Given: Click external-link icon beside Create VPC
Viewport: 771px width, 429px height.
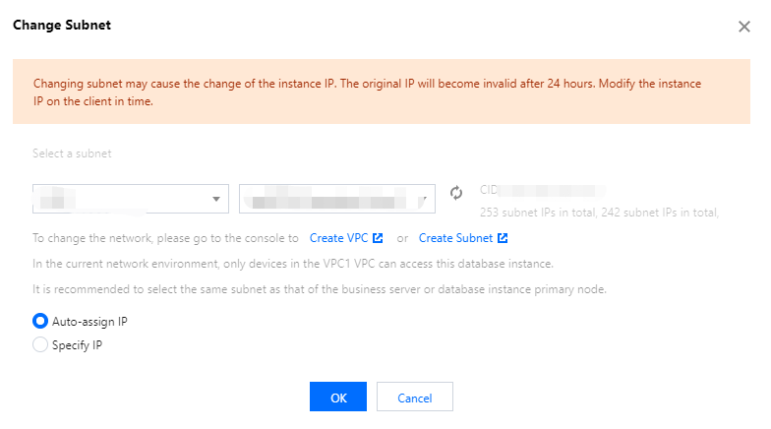Looking at the screenshot, I should pyautogui.click(x=379, y=238).
